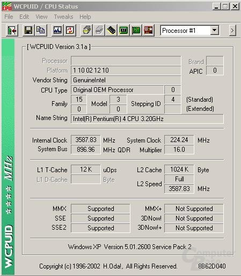Click L2 Speed value Full
This screenshot has height=276, width=241.
[x=179, y=179]
